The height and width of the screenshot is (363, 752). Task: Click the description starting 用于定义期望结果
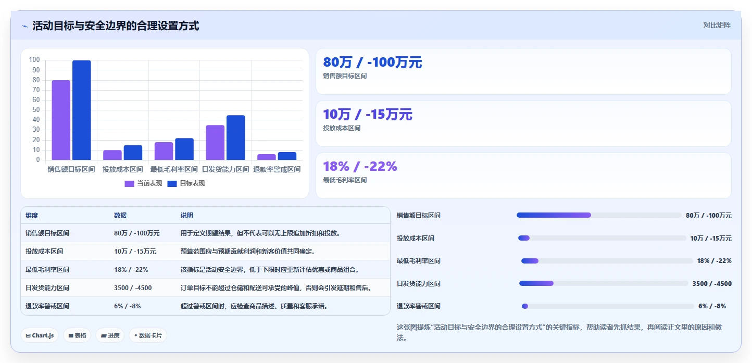[260, 233]
